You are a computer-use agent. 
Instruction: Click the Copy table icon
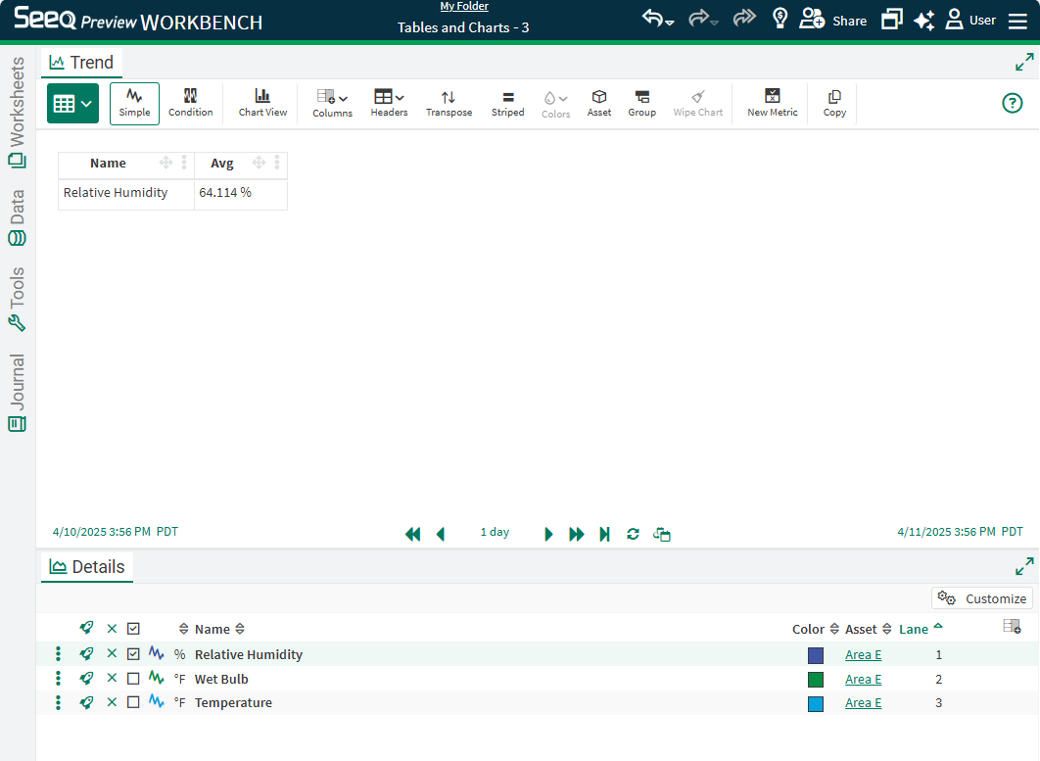click(834, 103)
